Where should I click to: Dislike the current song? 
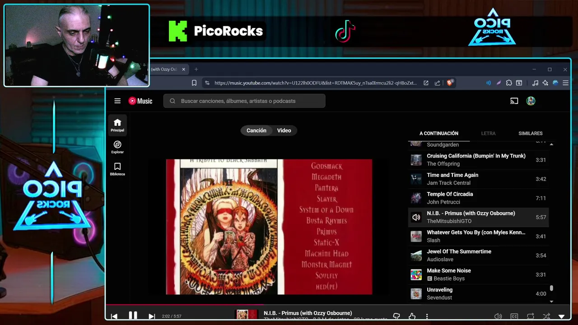click(x=396, y=316)
